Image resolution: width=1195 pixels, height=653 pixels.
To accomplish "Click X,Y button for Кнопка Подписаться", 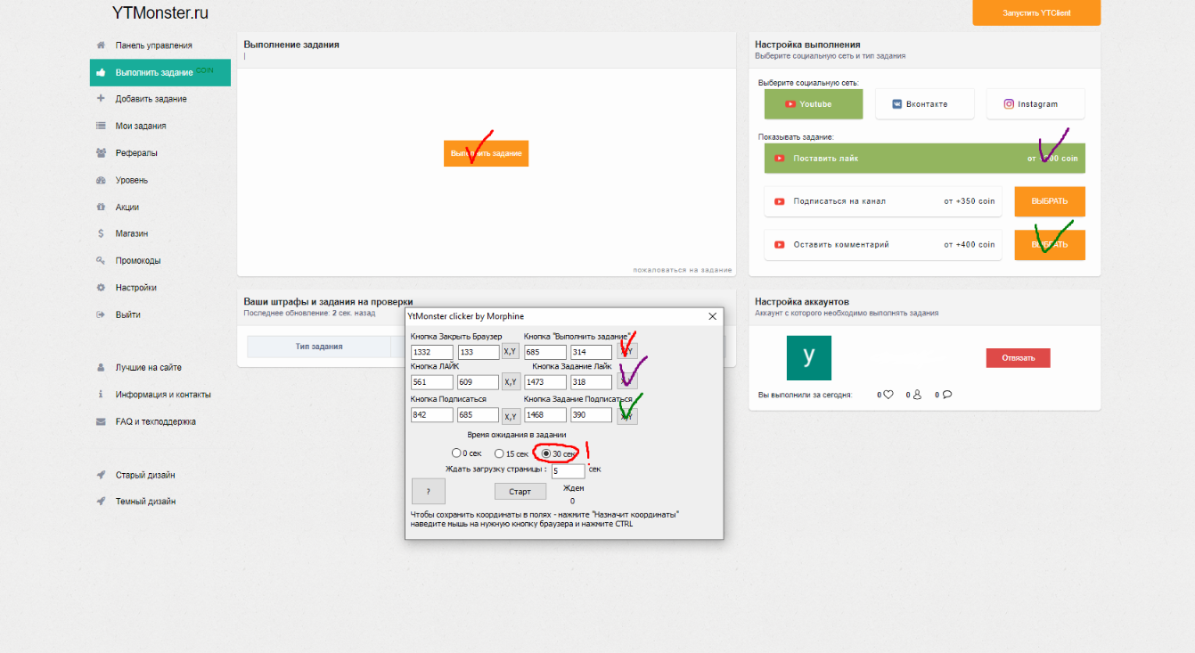I will (x=511, y=416).
